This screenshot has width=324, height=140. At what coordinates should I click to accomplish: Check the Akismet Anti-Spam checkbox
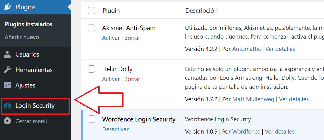click(91, 28)
